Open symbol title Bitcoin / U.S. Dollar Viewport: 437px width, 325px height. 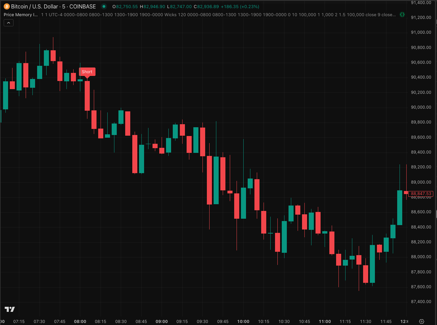point(53,6)
